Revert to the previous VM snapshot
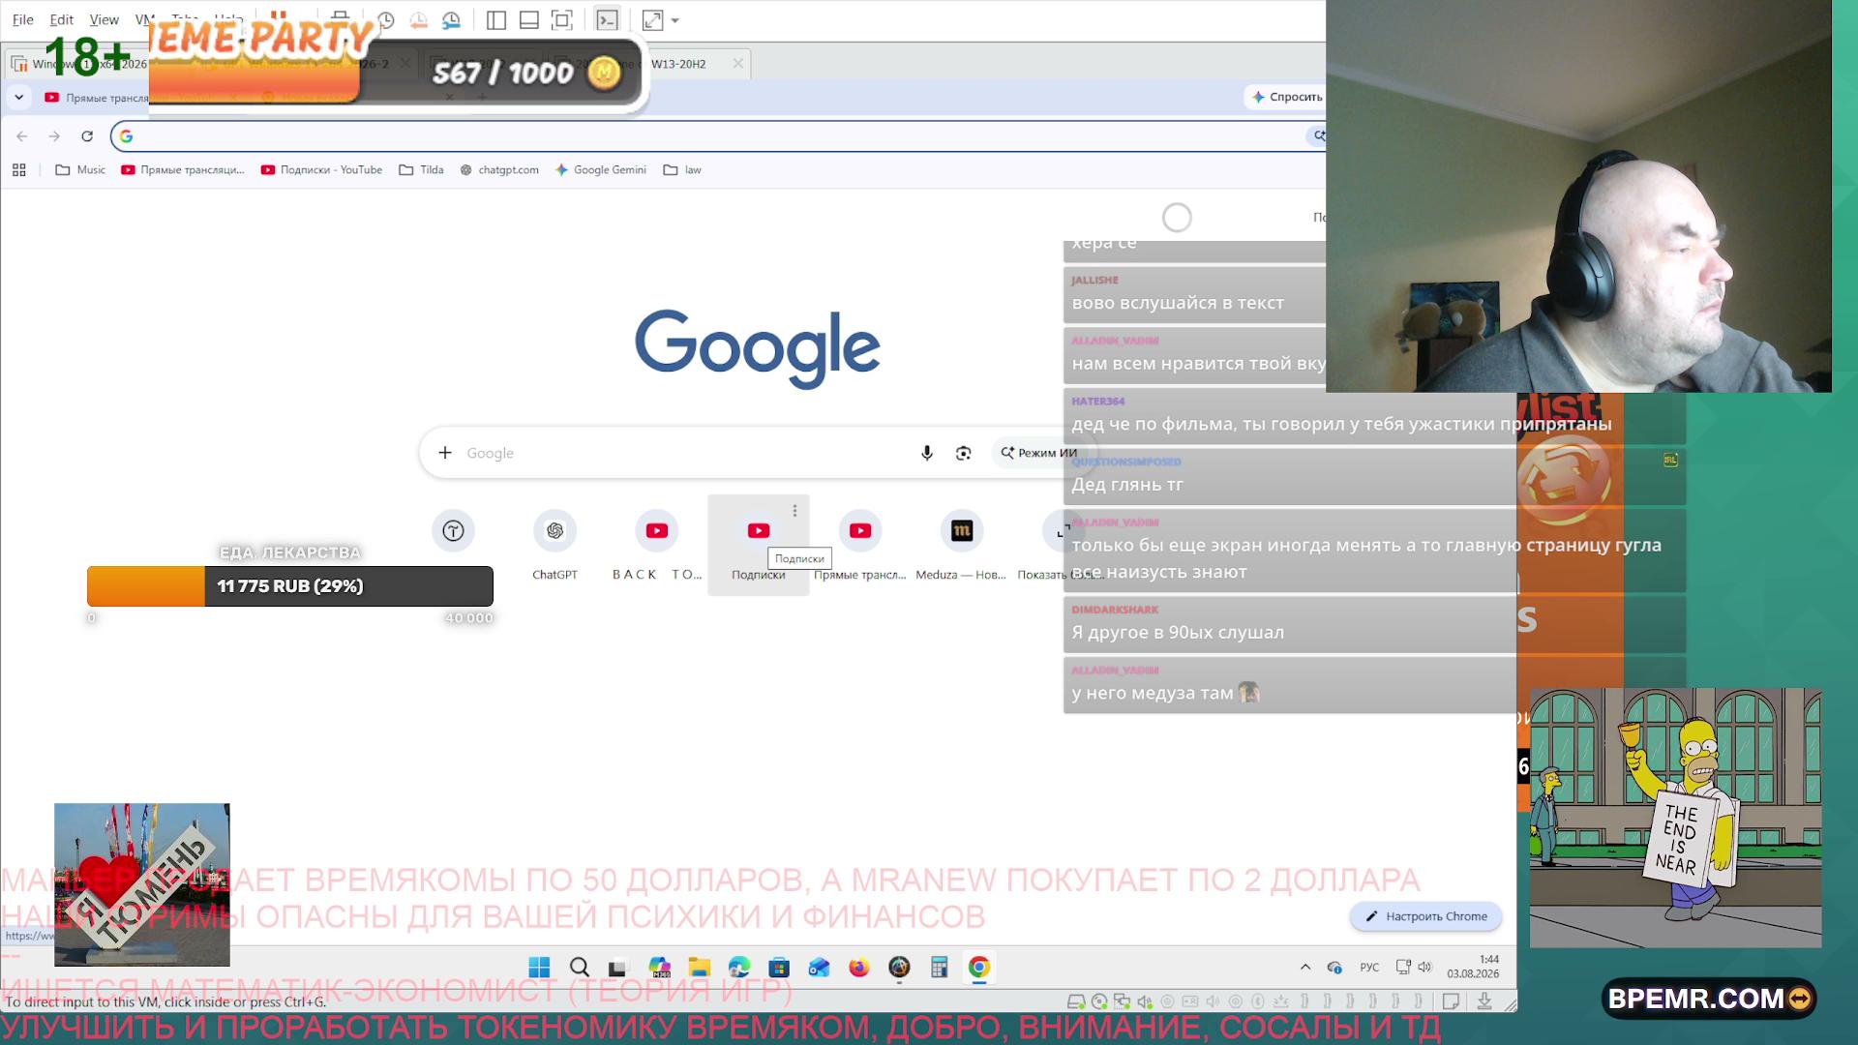Viewport: 1858px width, 1045px height. [x=418, y=19]
